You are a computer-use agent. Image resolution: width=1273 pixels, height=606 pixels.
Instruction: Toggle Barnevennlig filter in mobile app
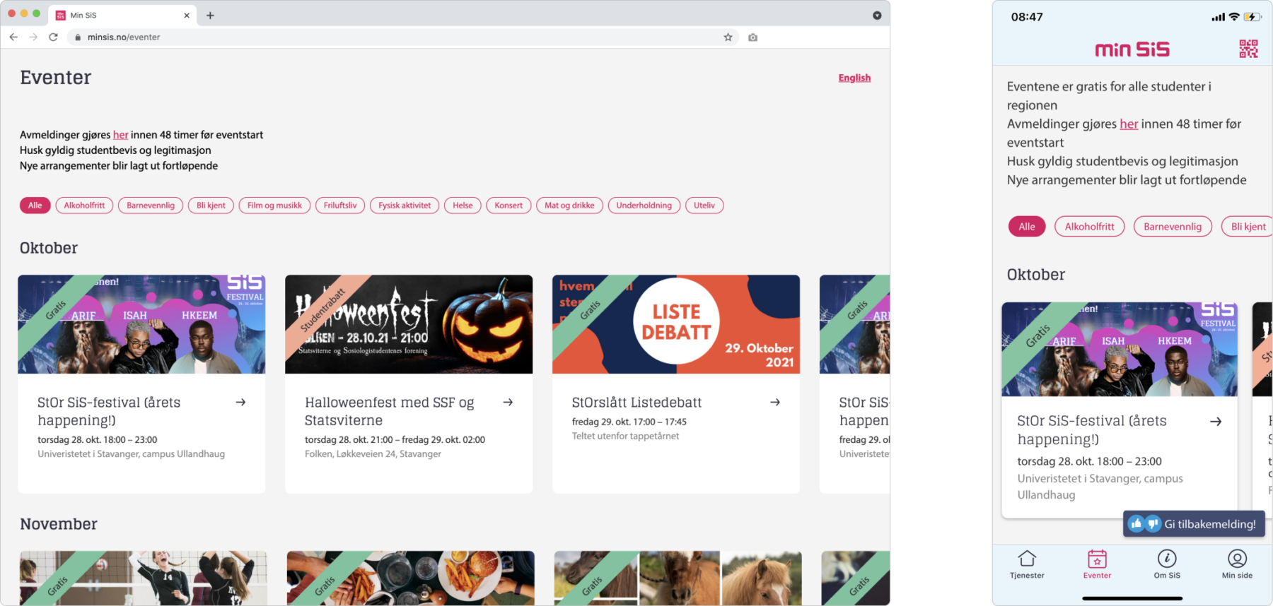coord(1173,227)
